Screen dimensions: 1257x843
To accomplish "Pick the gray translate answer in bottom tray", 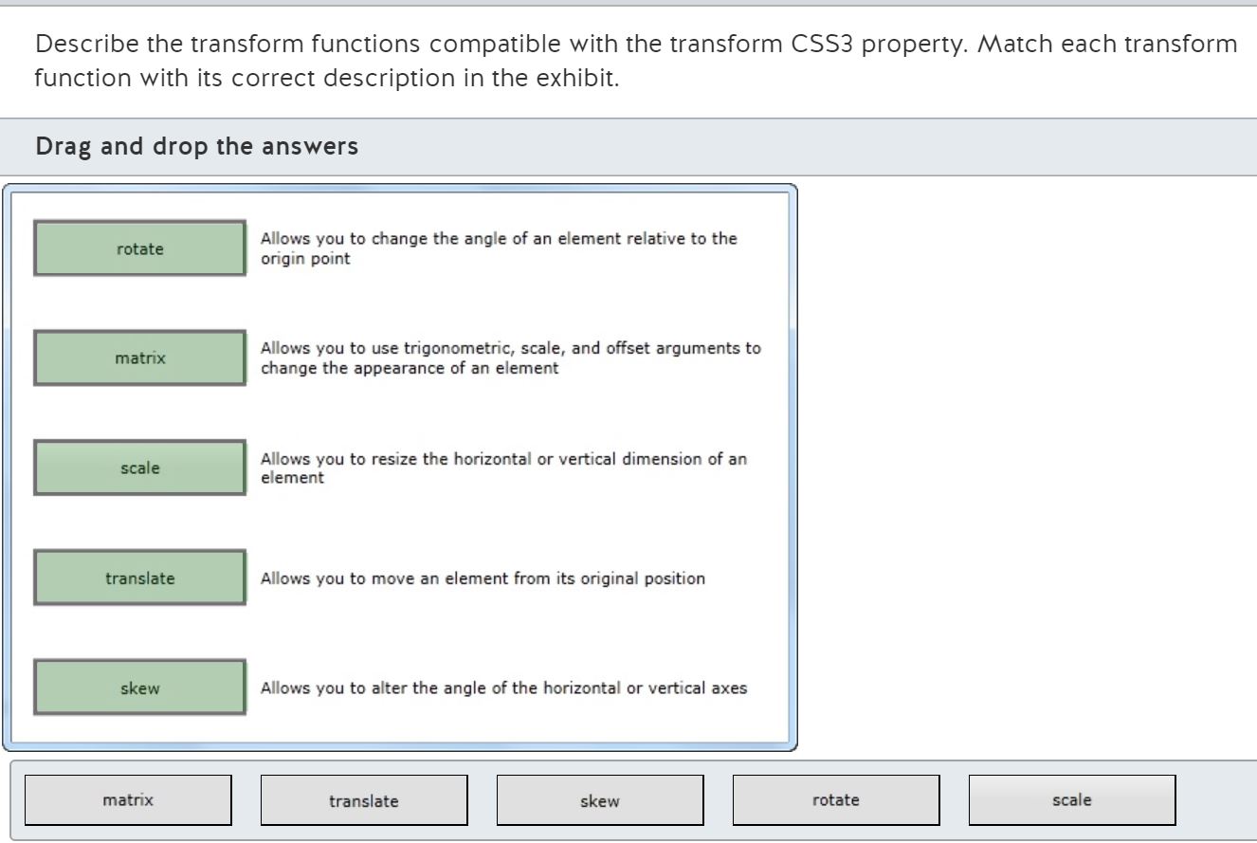I will click(x=364, y=800).
